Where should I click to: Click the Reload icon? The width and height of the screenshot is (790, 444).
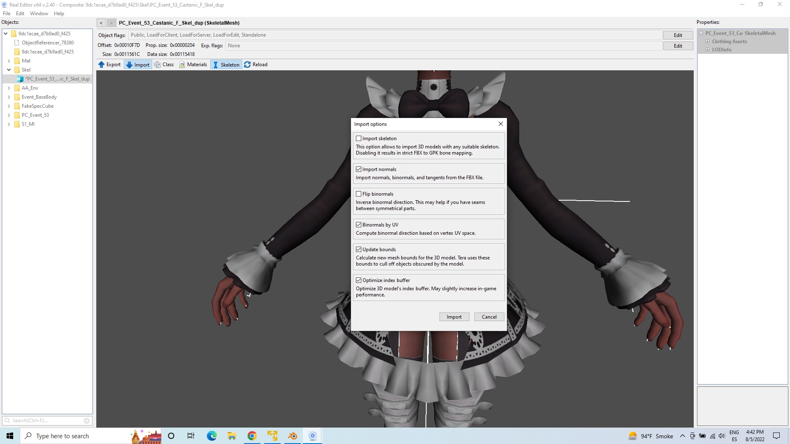click(x=247, y=65)
